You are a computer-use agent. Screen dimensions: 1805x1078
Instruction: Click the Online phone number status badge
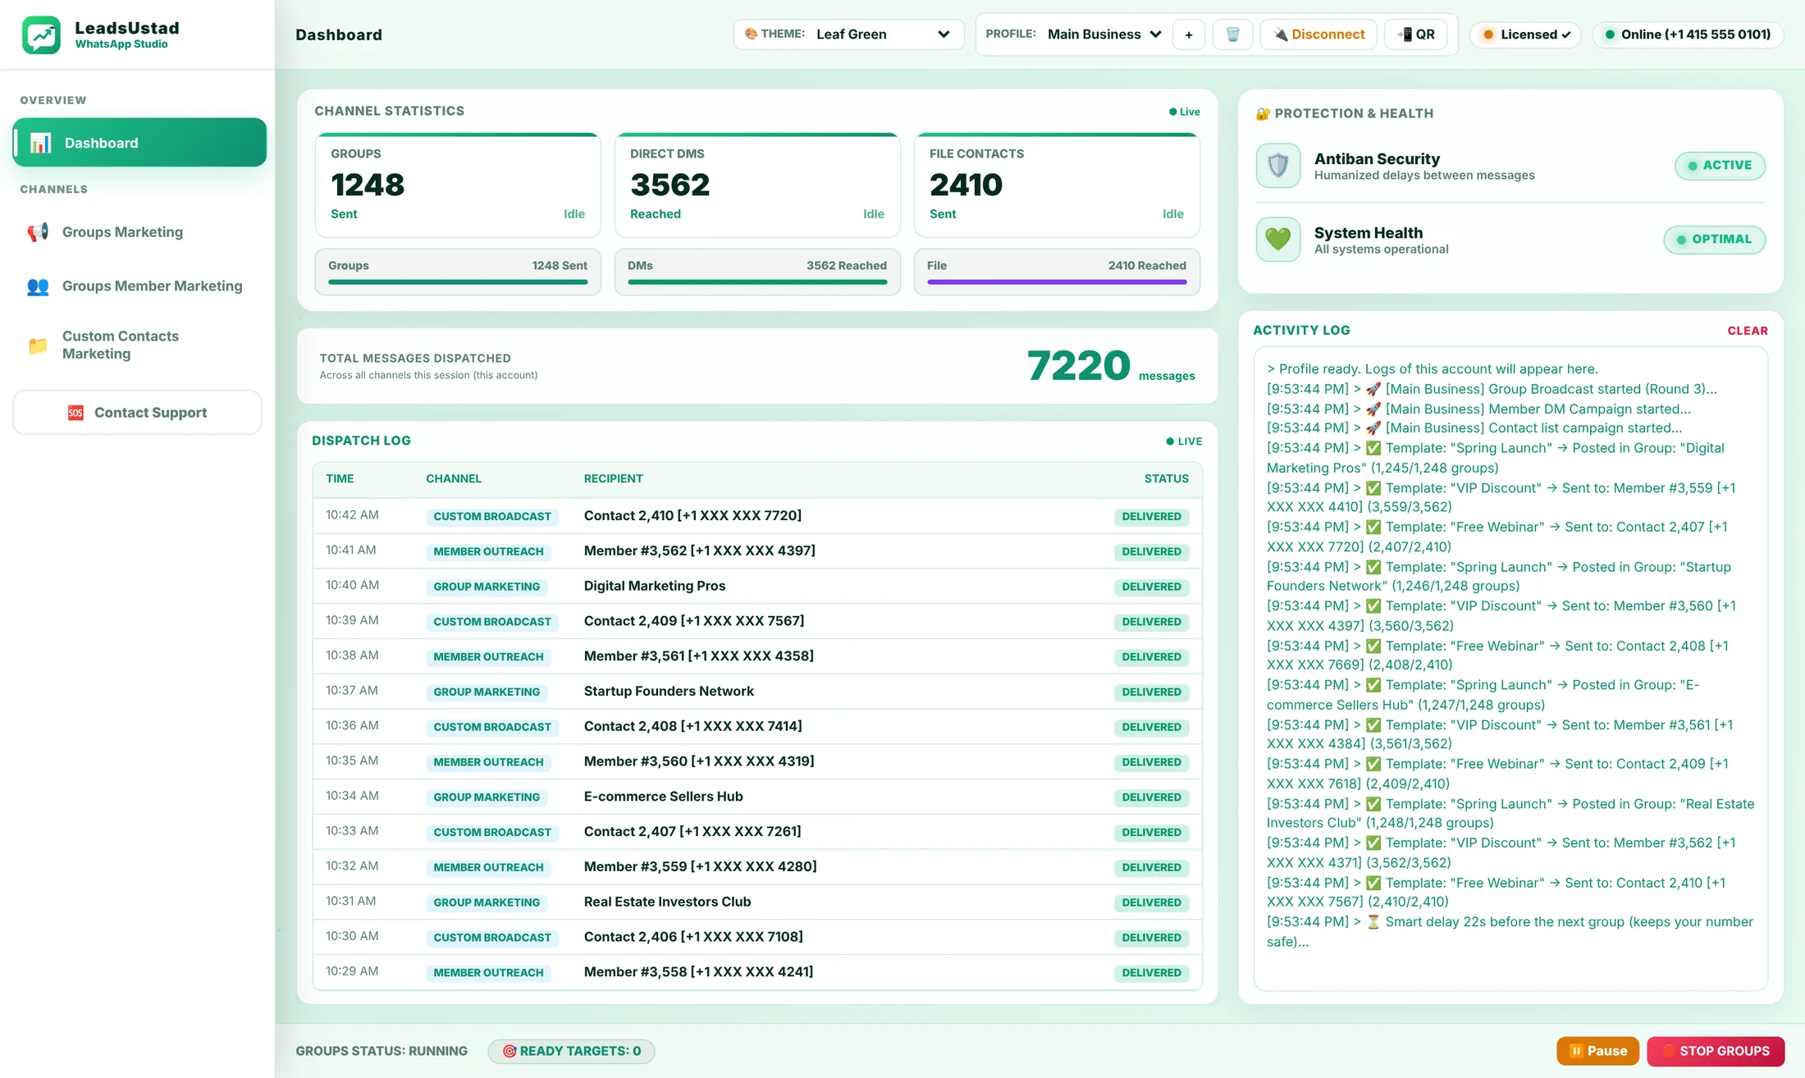tap(1688, 34)
